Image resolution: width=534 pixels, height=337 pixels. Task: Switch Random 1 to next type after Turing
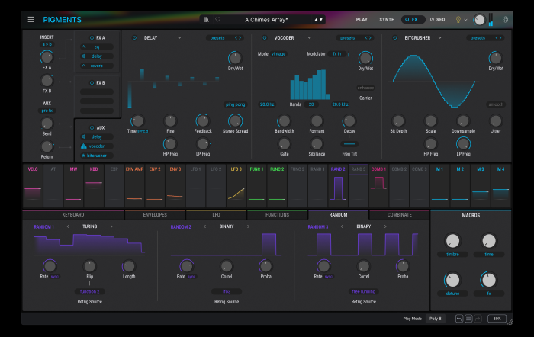[x=111, y=226]
